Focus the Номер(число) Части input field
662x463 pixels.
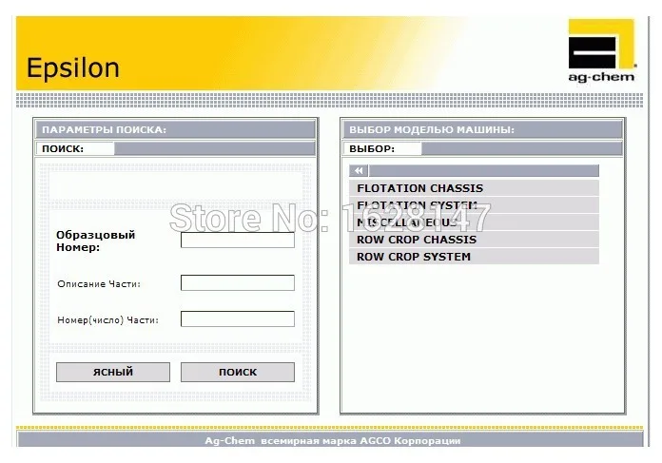(238, 319)
